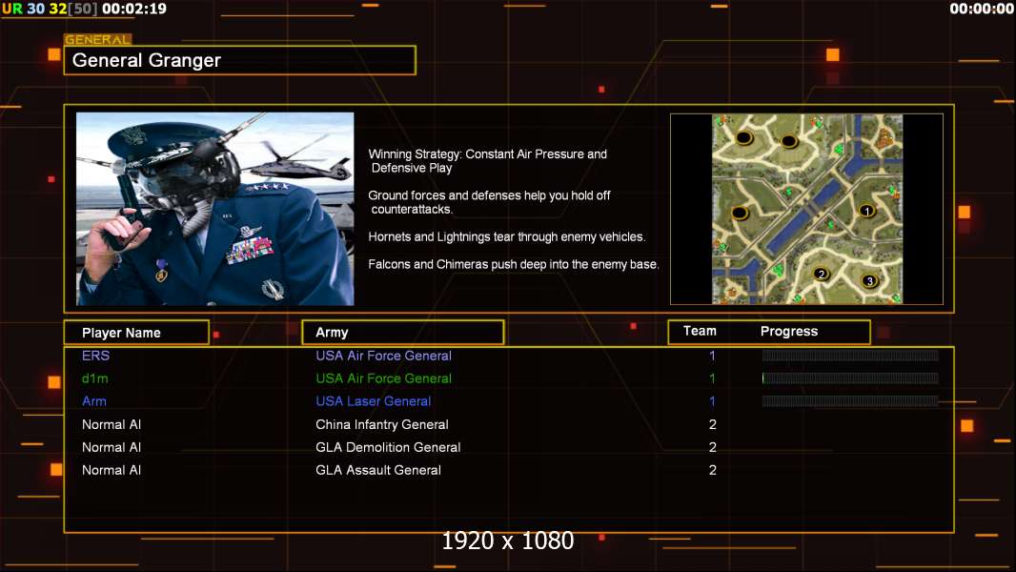Click the 00:02:19 elapsed timer

click(x=134, y=9)
